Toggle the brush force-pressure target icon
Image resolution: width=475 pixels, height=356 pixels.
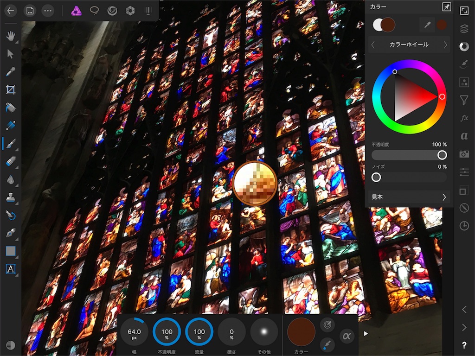[x=327, y=325]
